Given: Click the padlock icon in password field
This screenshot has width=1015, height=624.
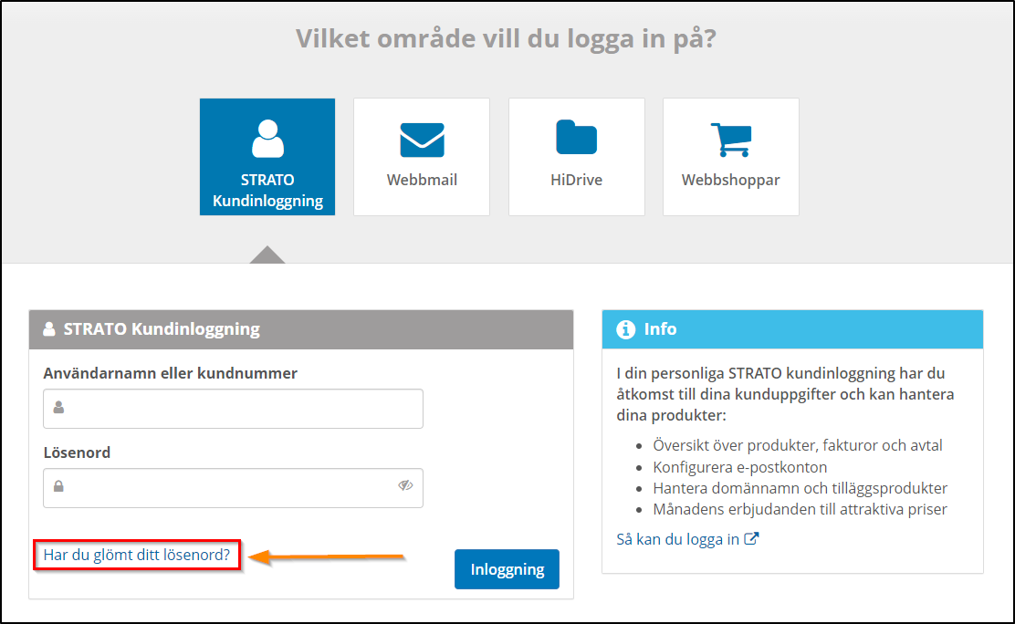Looking at the screenshot, I should 58,486.
